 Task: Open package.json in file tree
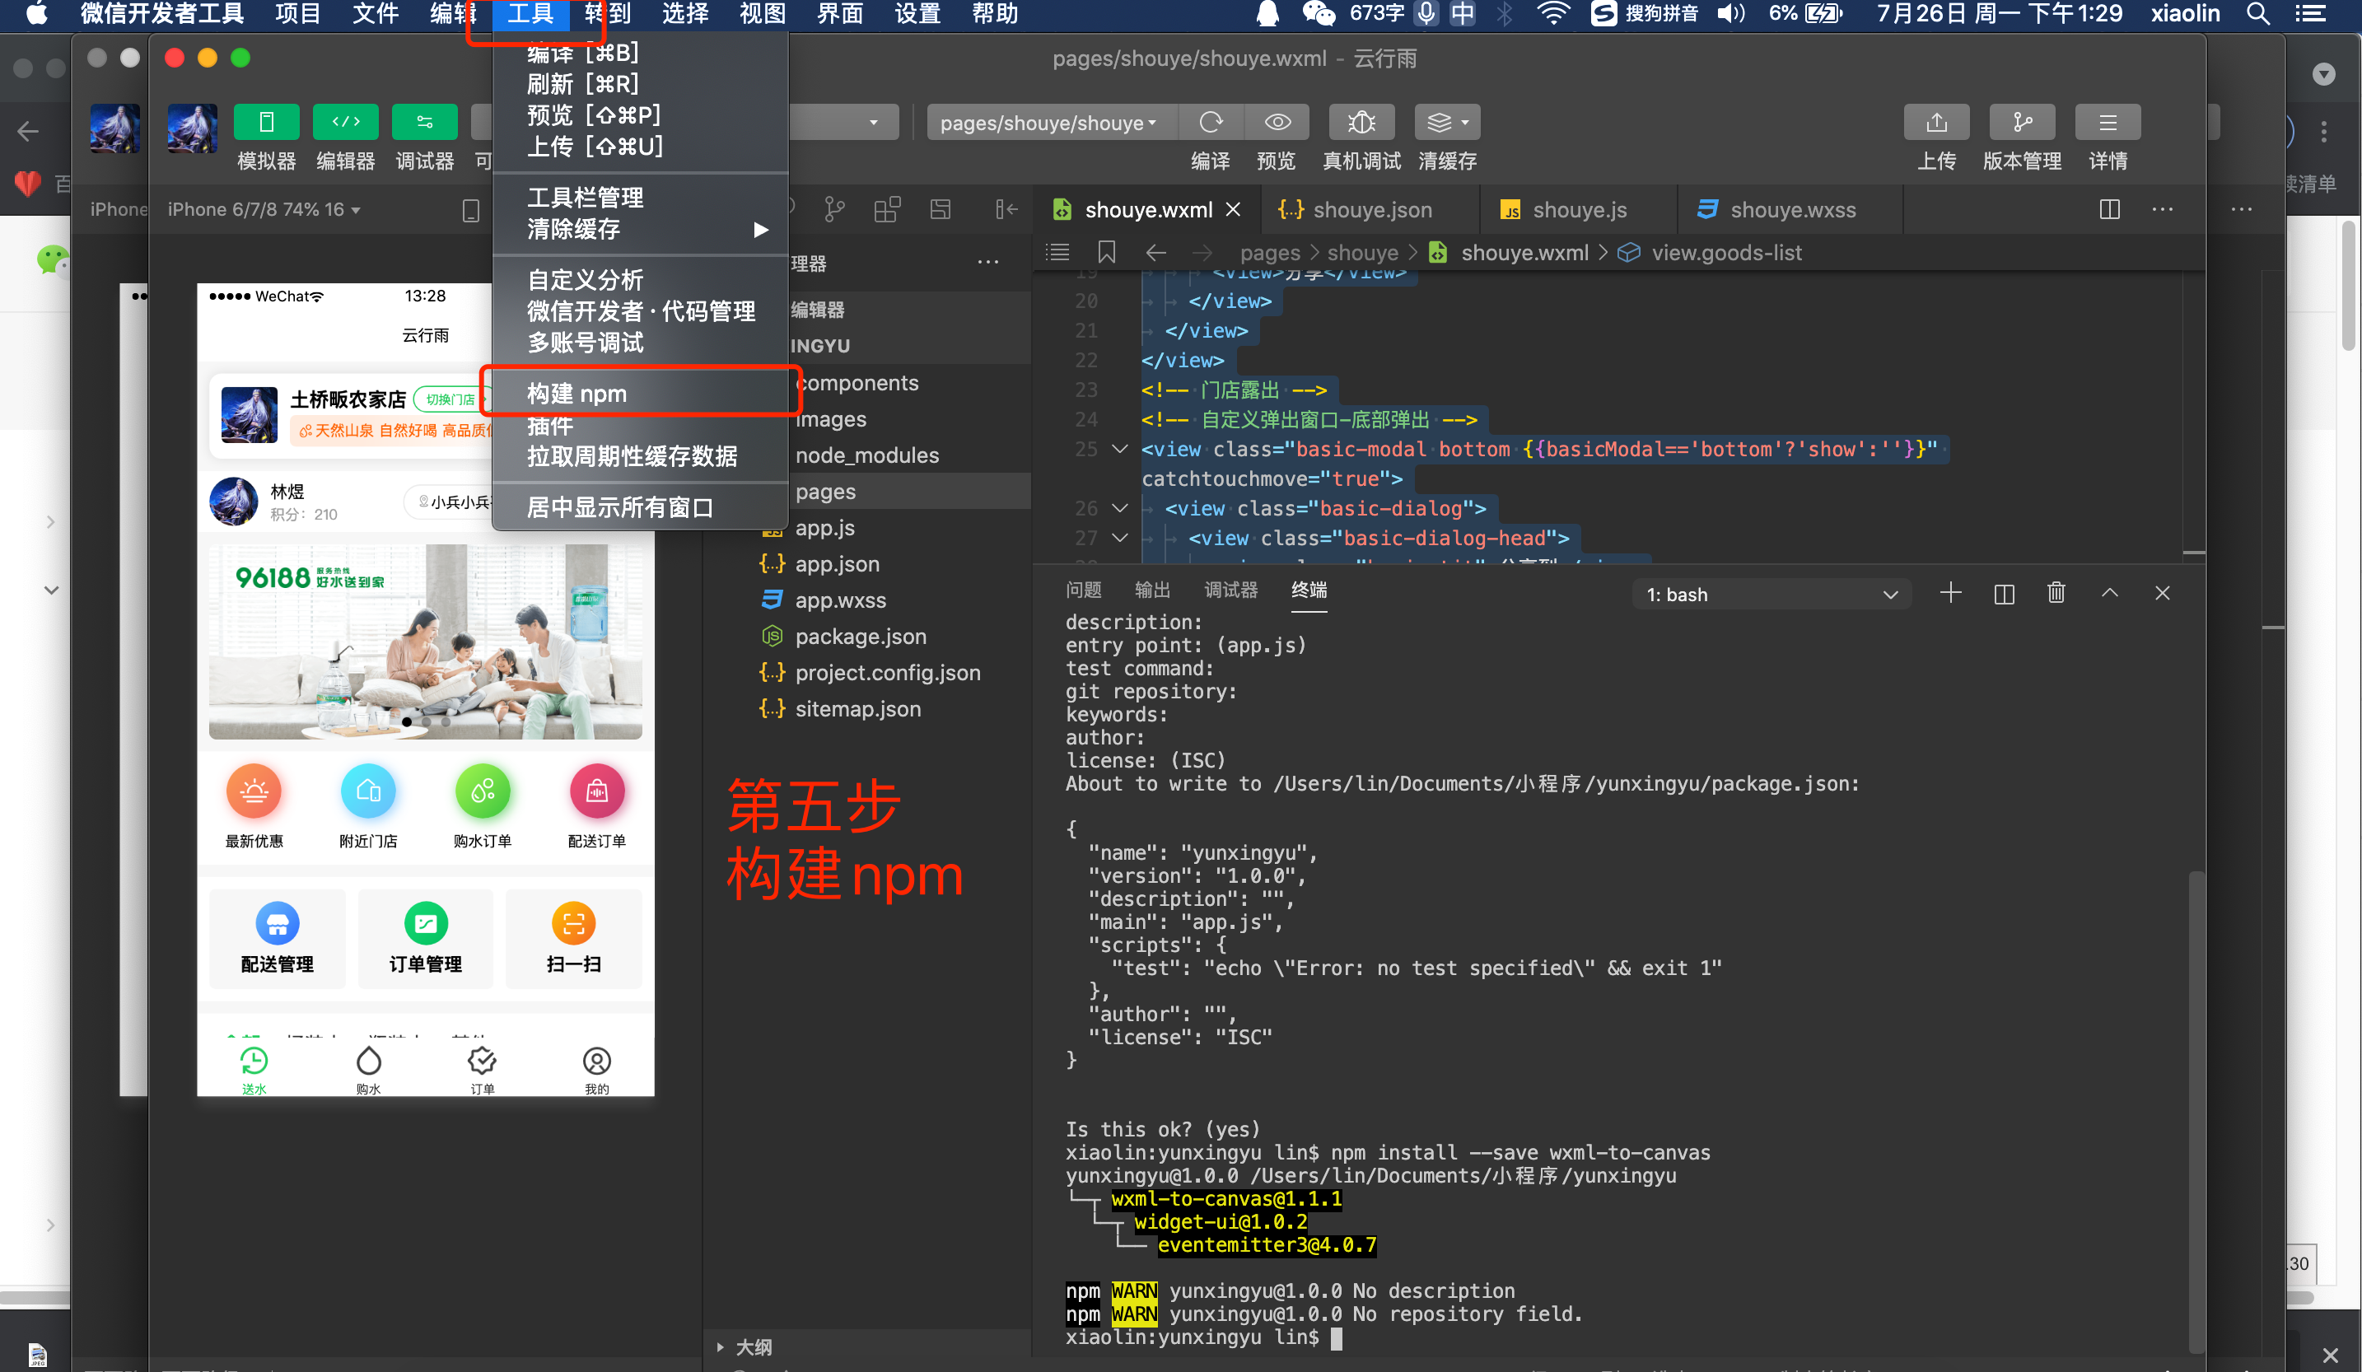[860, 637]
